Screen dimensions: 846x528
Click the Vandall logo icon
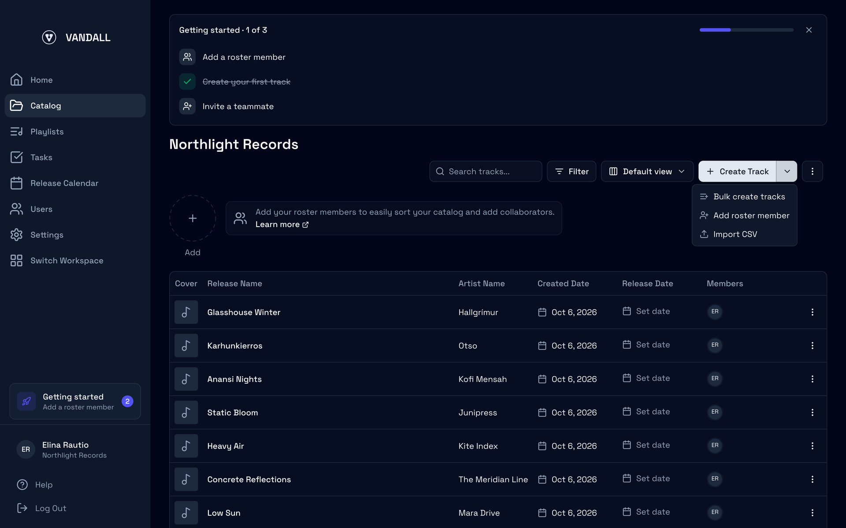click(x=49, y=37)
